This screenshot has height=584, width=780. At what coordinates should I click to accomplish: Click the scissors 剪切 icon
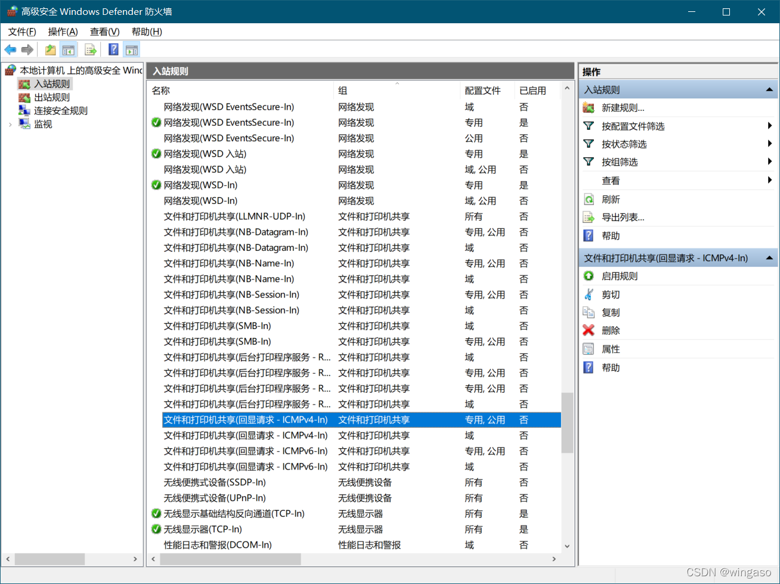[589, 294]
